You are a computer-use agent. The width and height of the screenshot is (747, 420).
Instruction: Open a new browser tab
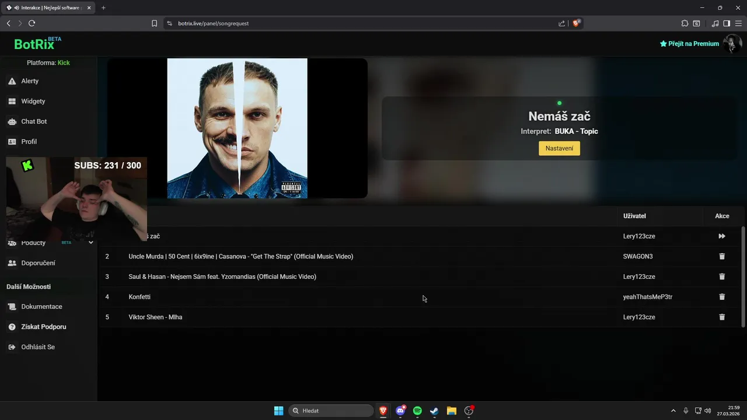coord(103,8)
